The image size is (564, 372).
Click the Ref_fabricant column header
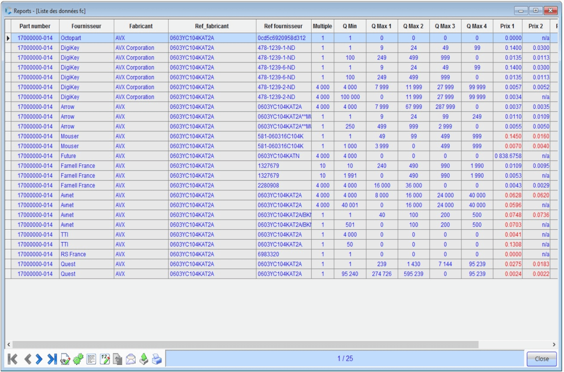tap(212, 26)
